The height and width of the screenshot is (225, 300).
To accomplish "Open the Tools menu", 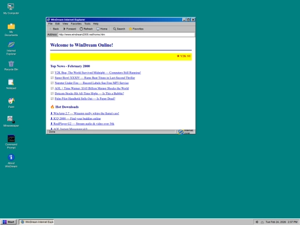I will click(x=87, y=24).
